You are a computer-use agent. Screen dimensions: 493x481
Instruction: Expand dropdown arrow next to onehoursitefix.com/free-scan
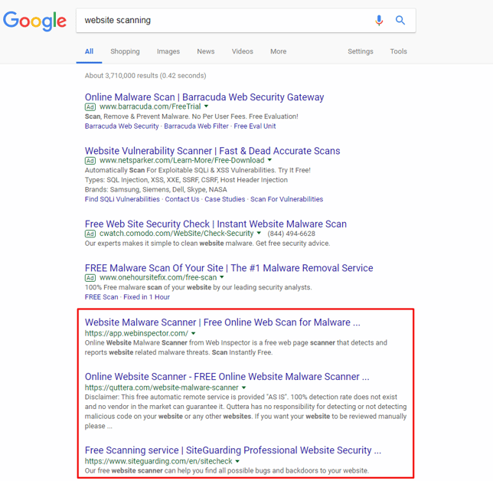tap(222, 277)
